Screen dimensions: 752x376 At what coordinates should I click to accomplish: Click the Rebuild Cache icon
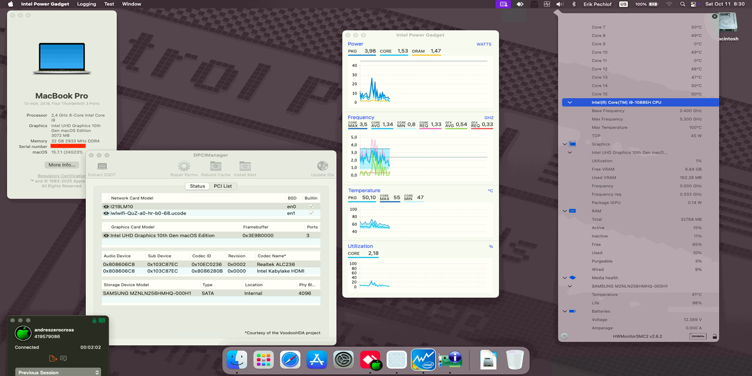pos(215,167)
